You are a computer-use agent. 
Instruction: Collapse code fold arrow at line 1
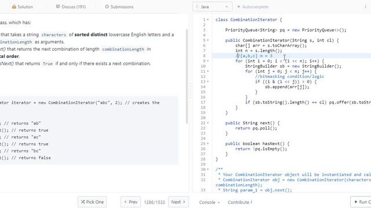click(208, 20)
